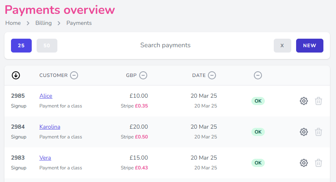Viewport: 336px width, 182px height.
Task: Open settings gear for payment 2984
Action: pyautogui.click(x=303, y=132)
